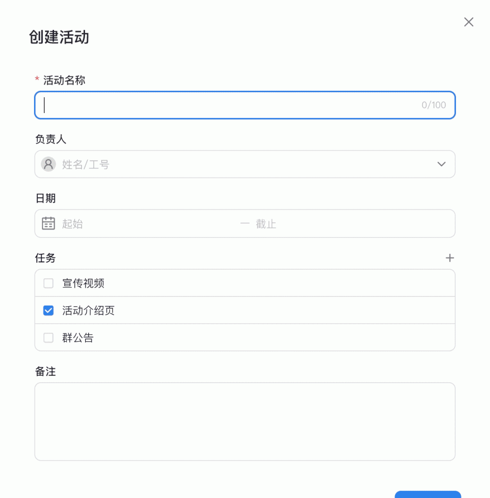Open the 截止 end date picker
490x498 pixels.
(266, 224)
